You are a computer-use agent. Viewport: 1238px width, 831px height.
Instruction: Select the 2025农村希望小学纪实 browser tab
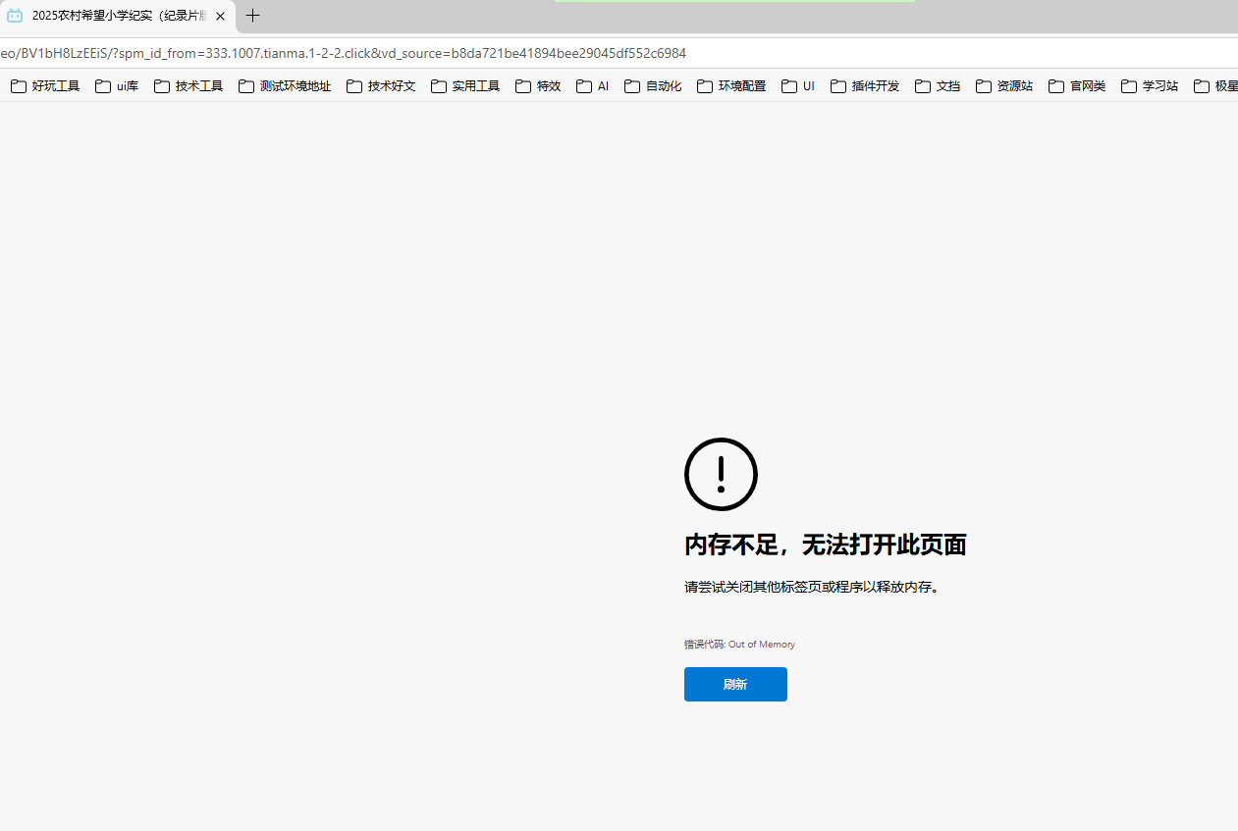point(116,17)
